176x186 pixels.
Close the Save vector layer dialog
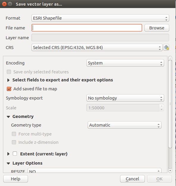click(4, 4)
